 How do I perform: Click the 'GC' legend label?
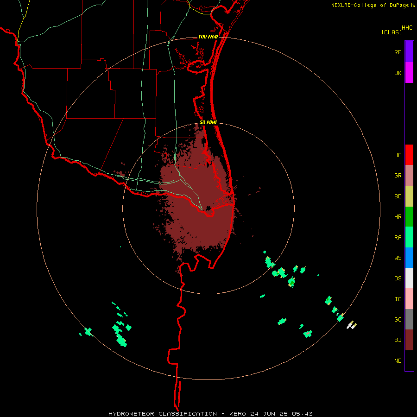(x=398, y=320)
